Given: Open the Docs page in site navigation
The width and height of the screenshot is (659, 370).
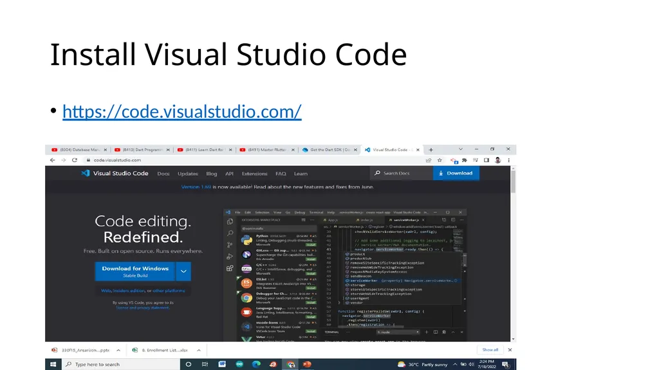Looking at the screenshot, I should pyautogui.click(x=163, y=174).
